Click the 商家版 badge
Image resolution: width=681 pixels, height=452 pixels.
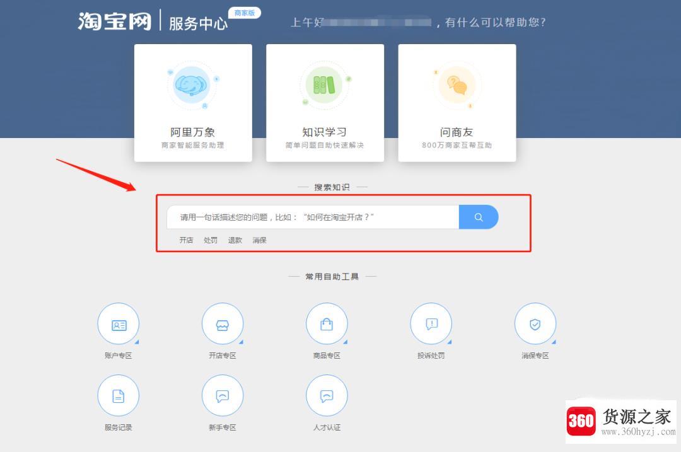point(245,13)
